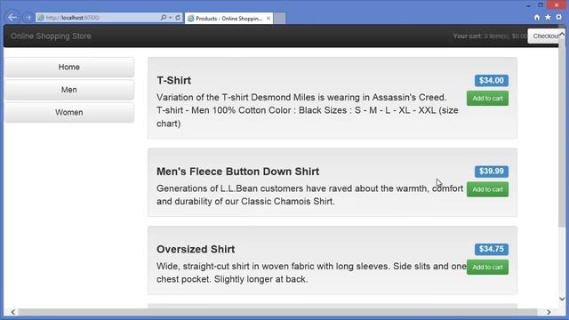Click the Your cart summary text
Viewport: 569px width, 320px height.
point(490,36)
